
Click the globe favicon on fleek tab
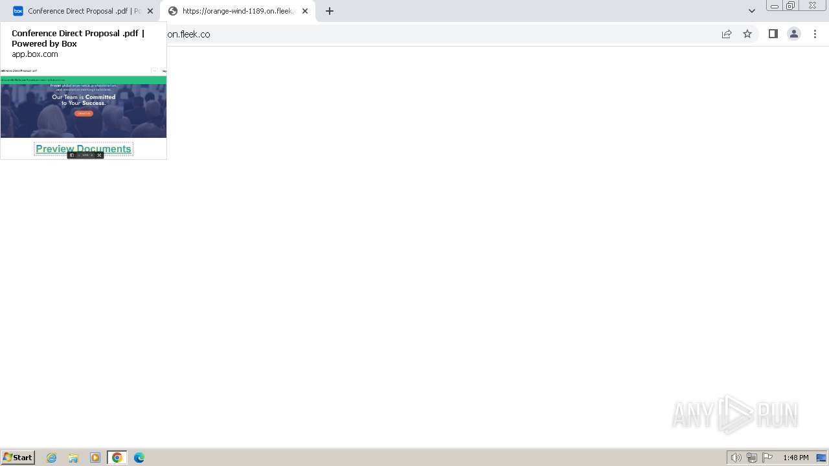pyautogui.click(x=173, y=11)
